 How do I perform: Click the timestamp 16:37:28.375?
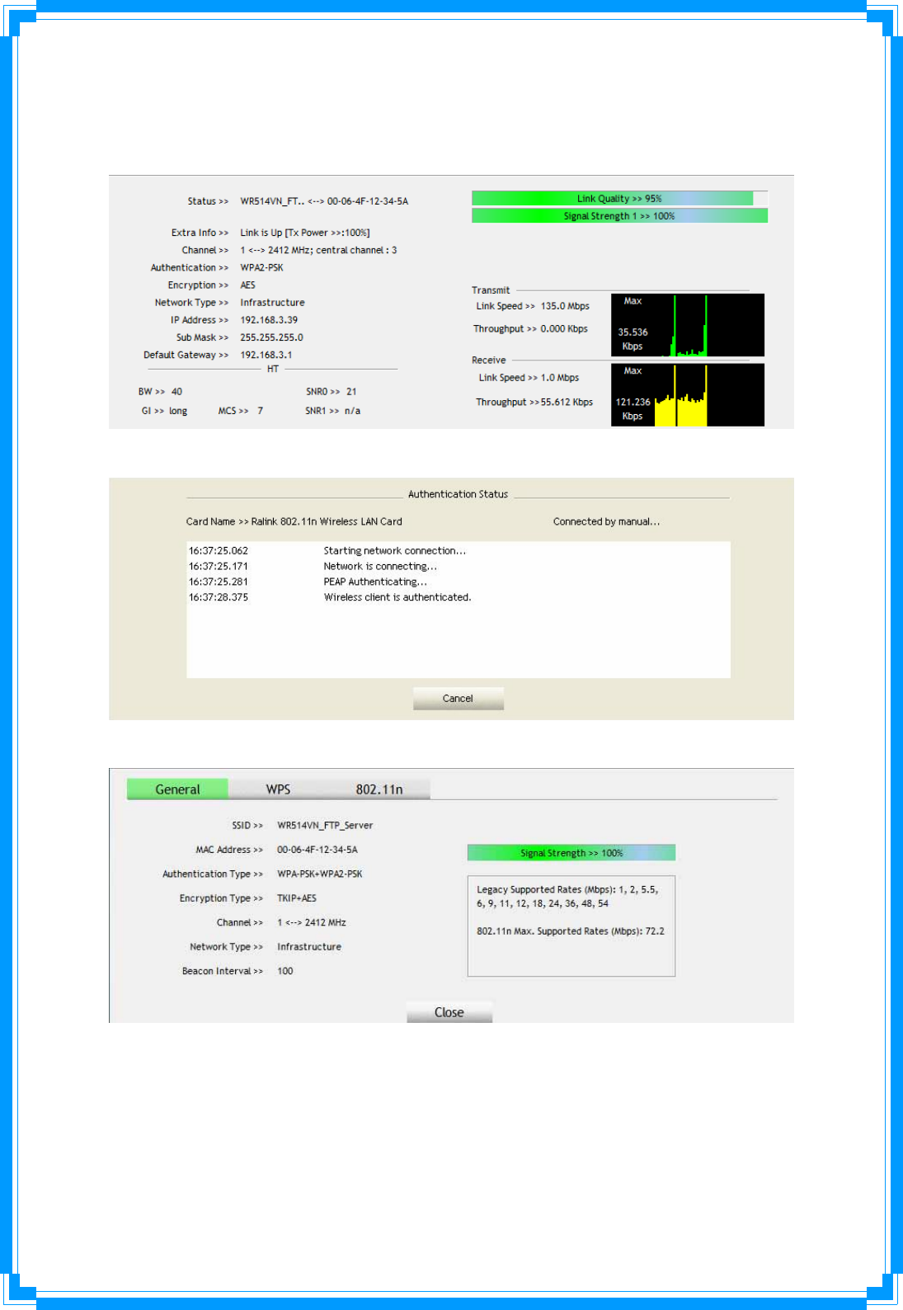[x=219, y=598]
